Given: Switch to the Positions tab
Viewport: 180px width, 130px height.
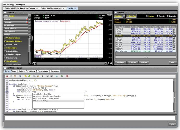Looking at the screenshot, I should pyautogui.click(x=31, y=71).
